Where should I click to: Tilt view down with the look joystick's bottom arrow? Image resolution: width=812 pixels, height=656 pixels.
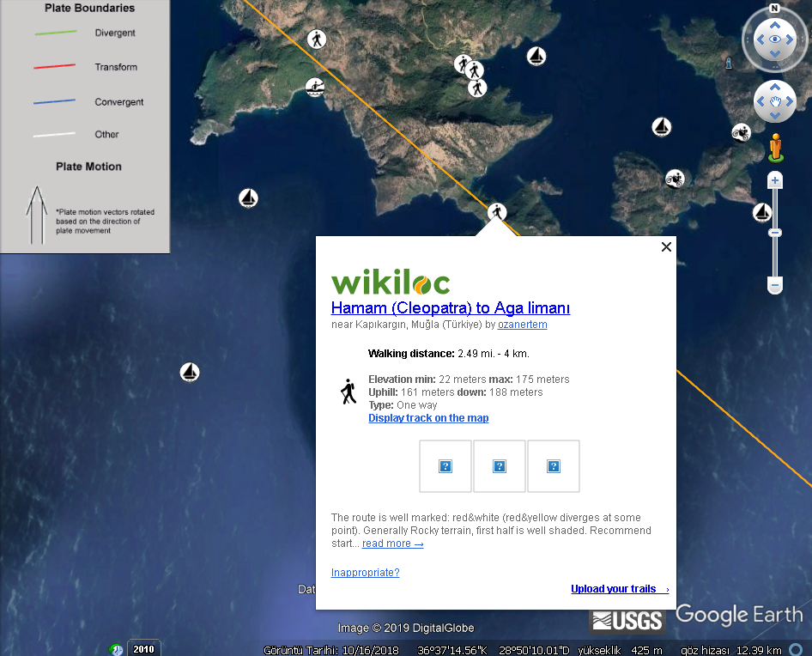[775, 53]
